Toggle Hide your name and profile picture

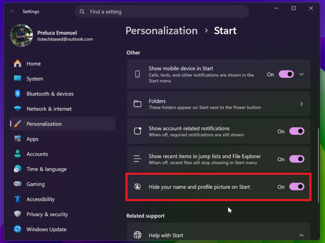[x=297, y=187]
